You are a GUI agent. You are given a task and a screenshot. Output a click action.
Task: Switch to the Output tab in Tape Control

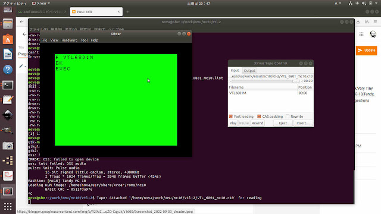pyautogui.click(x=249, y=71)
